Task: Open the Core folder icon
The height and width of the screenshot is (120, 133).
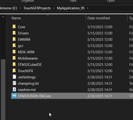Action: coord(14,27)
